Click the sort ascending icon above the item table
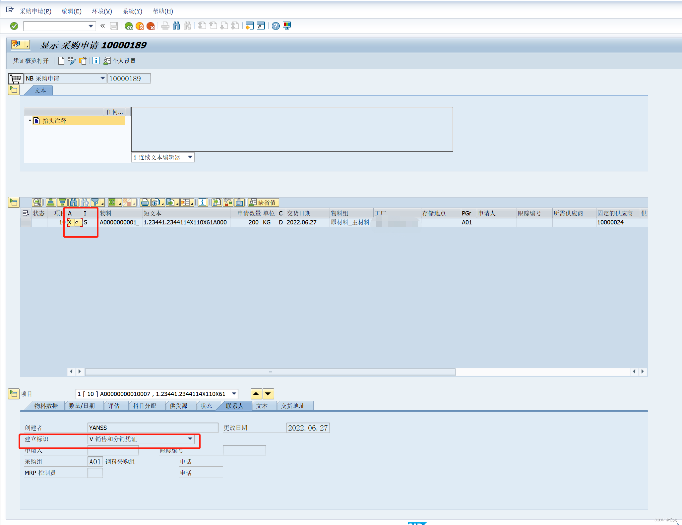The image size is (682, 525). (51, 203)
